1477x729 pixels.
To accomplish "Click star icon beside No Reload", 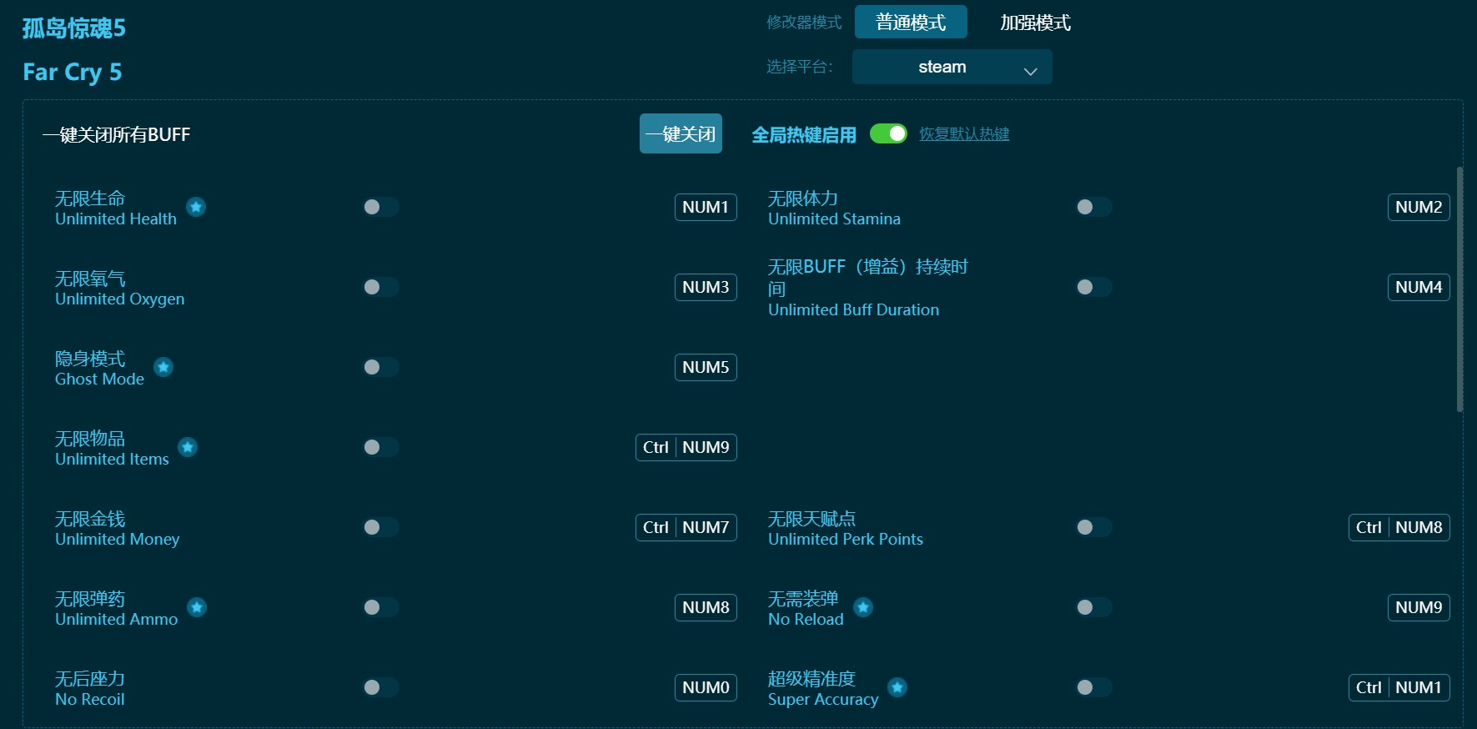I will 863,607.
